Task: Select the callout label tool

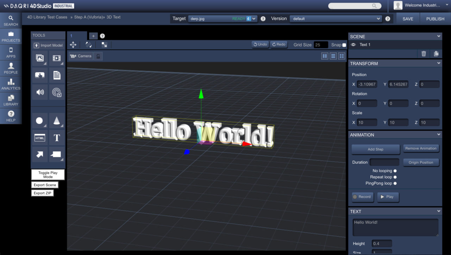Action: pyautogui.click(x=57, y=154)
